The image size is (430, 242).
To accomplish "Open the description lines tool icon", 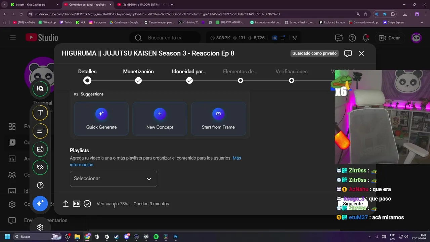I will point(40,131).
